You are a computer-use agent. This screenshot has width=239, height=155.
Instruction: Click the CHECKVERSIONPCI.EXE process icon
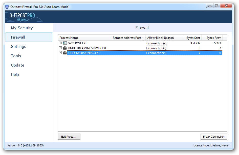pos(64,53)
